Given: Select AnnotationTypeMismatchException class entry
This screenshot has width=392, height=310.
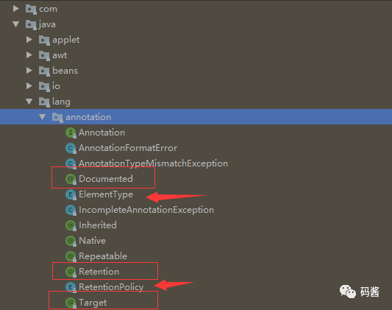Looking at the screenshot, I should (x=153, y=163).
